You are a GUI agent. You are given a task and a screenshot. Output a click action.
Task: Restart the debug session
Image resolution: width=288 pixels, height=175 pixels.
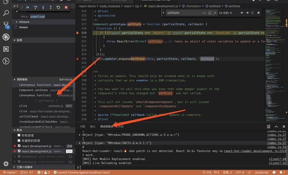point(58,7)
